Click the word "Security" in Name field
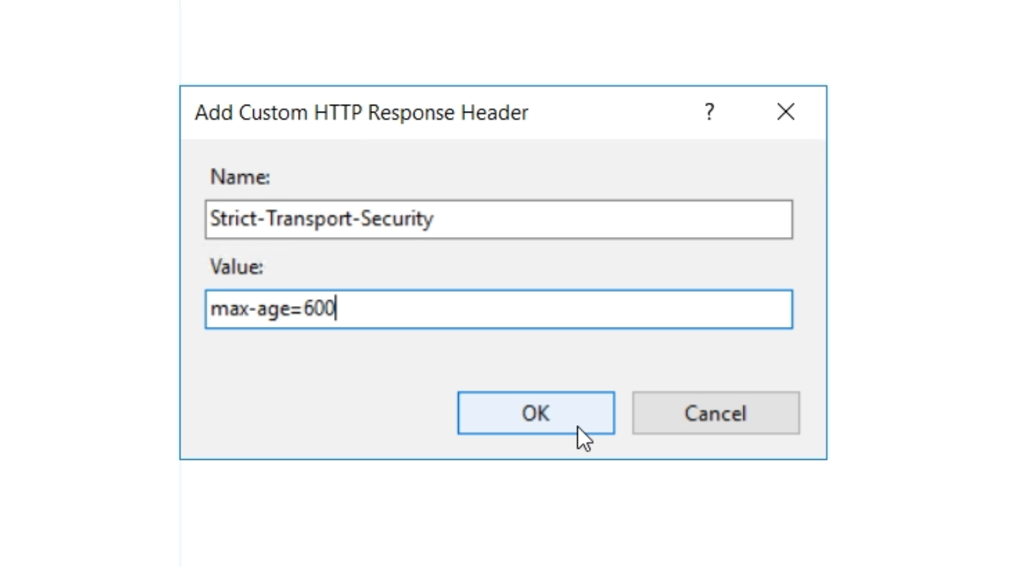The height and width of the screenshot is (567, 1009). [397, 219]
